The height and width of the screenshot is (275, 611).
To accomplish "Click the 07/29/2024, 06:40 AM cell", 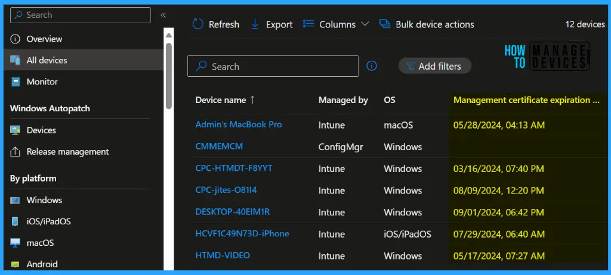I will (499, 234).
